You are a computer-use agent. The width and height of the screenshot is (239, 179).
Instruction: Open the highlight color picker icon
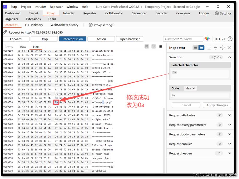tap(207, 39)
